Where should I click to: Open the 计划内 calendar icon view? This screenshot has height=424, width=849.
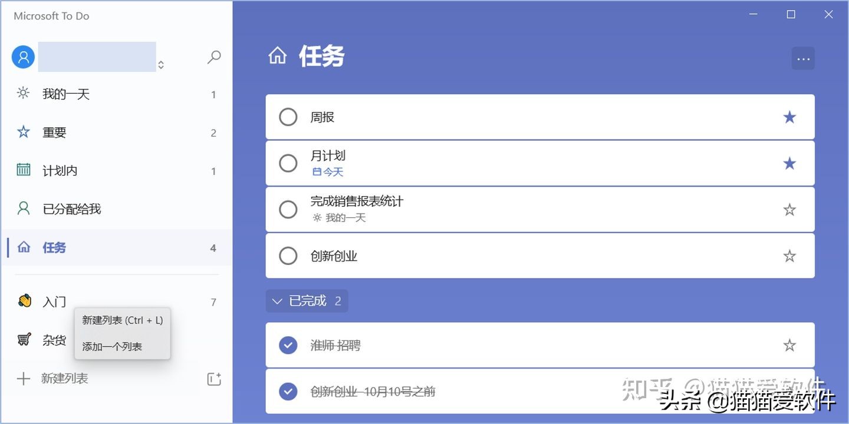click(x=22, y=170)
